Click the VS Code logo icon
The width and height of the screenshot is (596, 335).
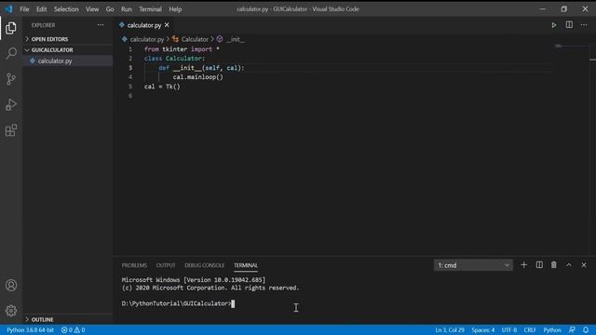pyautogui.click(x=8, y=8)
